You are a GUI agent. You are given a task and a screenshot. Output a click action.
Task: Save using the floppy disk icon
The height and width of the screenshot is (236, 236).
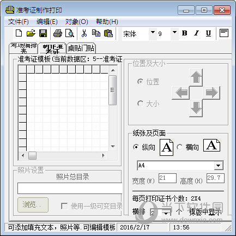[43, 33]
